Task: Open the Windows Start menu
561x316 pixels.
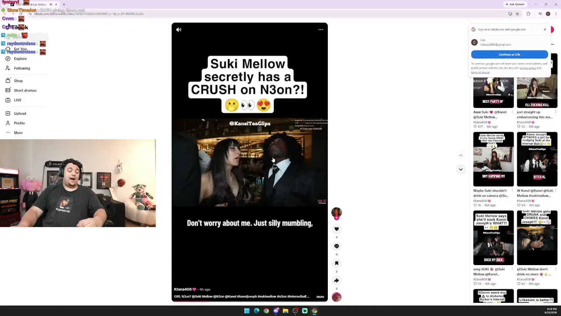Action: click(x=247, y=311)
